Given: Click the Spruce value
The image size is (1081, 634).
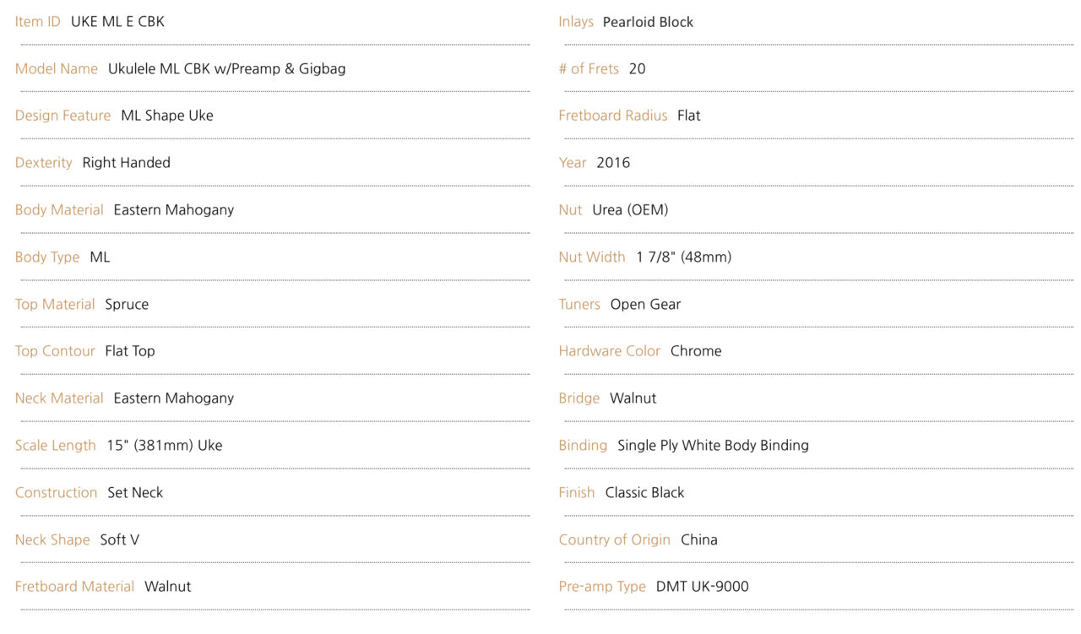Looking at the screenshot, I should (127, 305).
